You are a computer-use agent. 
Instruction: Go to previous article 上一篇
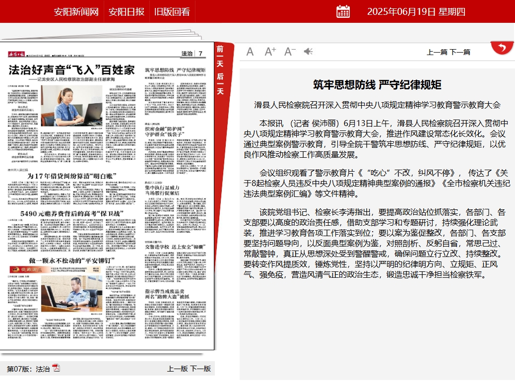tap(437, 52)
